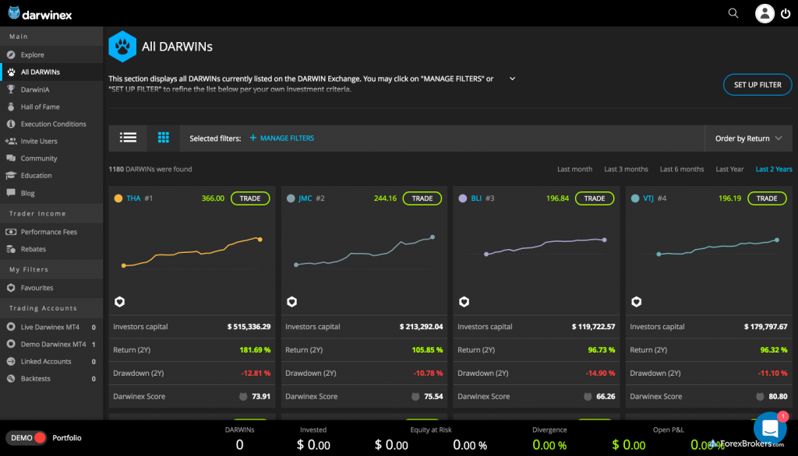Viewport: 798px width, 456px height.
Task: Click the orange THA color dot
Action: coord(118,198)
